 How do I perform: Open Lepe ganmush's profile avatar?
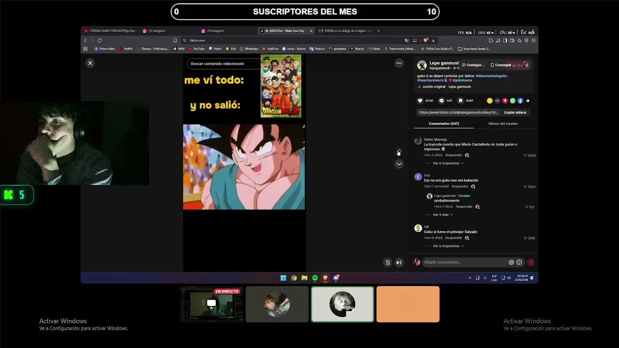pos(422,65)
